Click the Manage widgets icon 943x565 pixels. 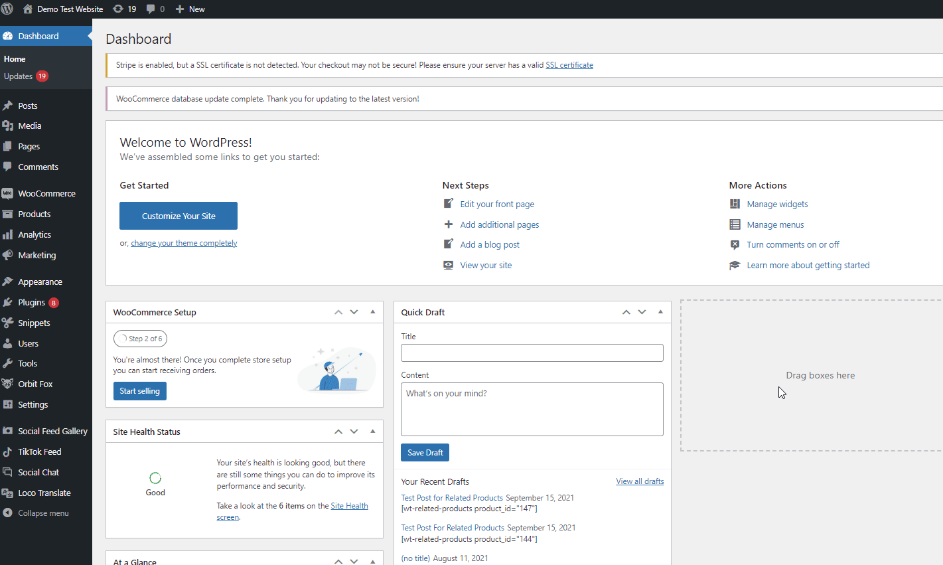[735, 204]
